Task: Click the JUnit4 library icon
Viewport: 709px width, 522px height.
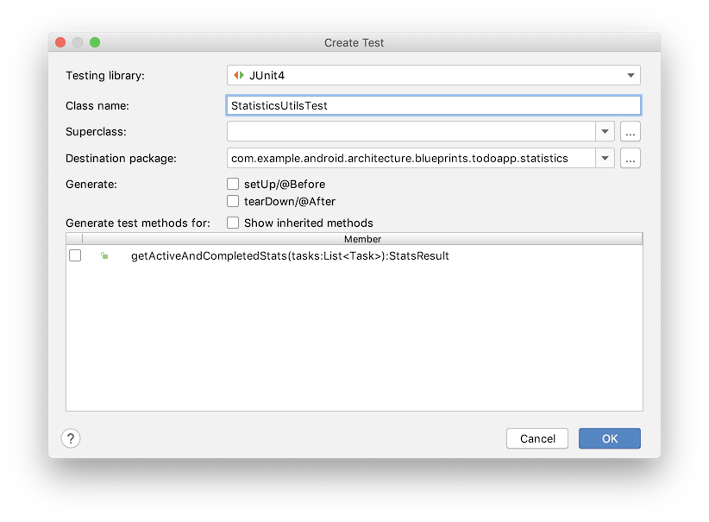Action: tap(239, 76)
